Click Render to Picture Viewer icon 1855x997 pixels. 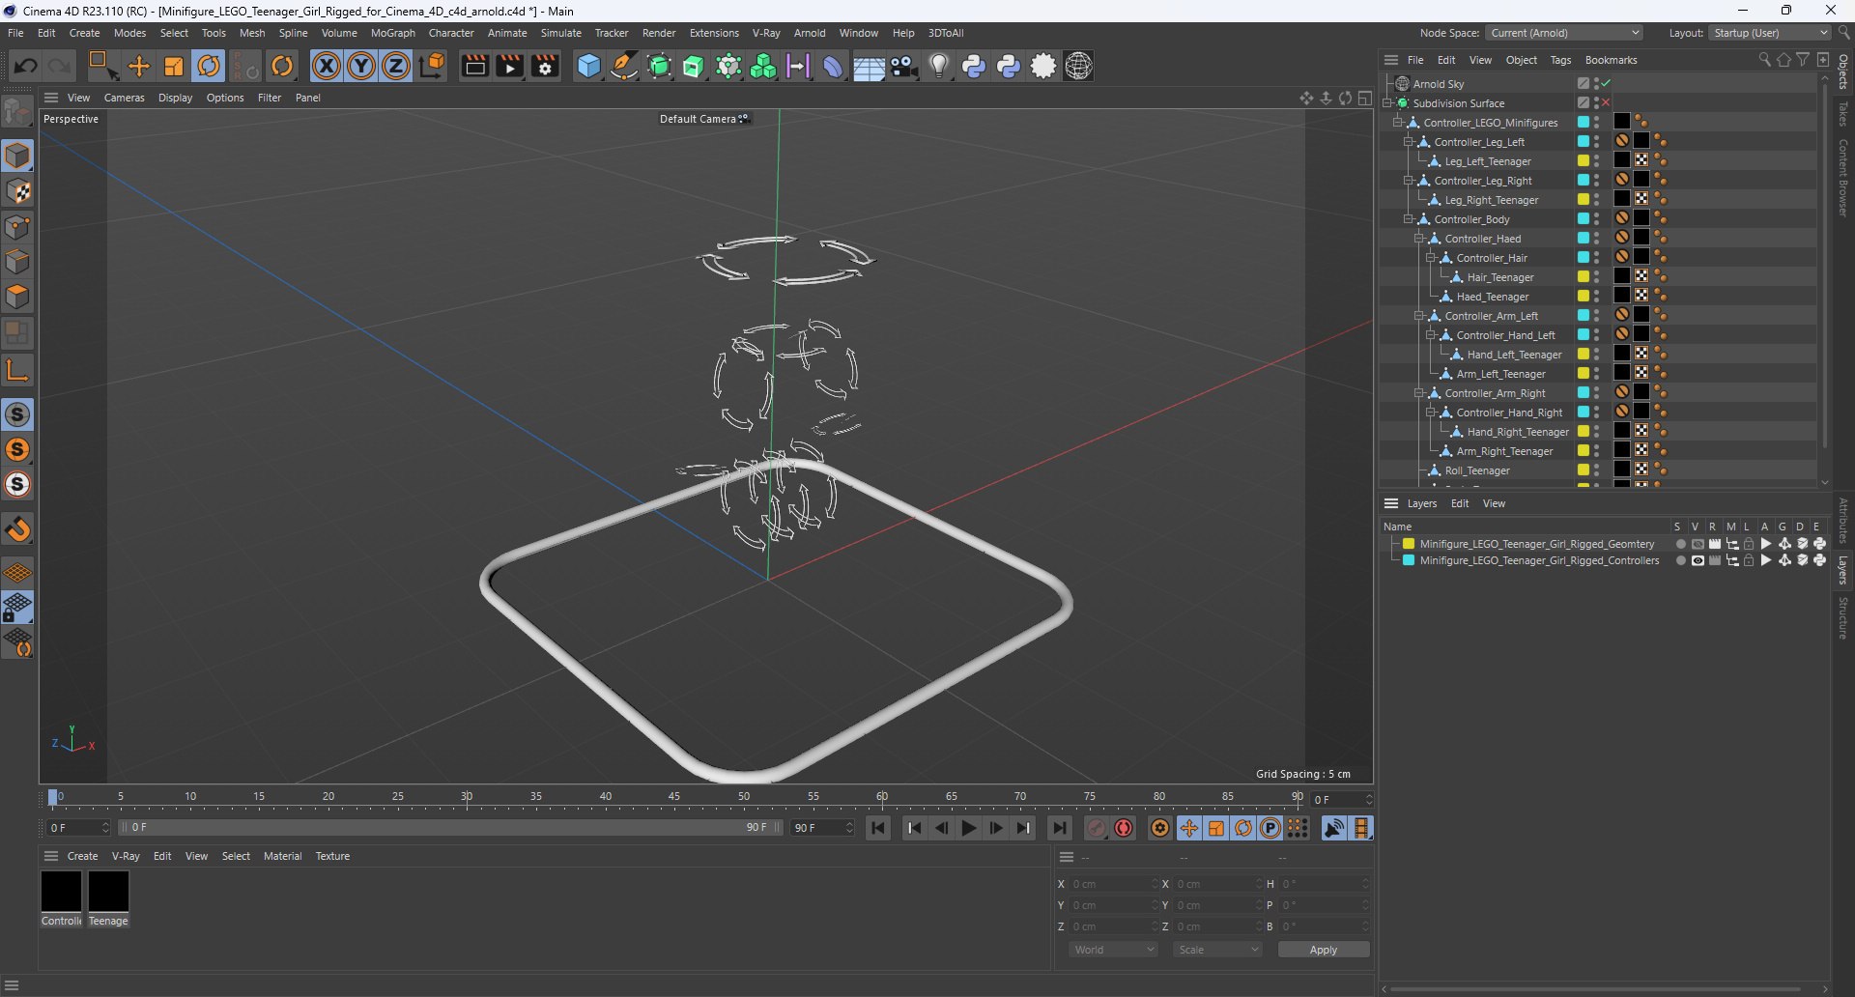tap(509, 66)
